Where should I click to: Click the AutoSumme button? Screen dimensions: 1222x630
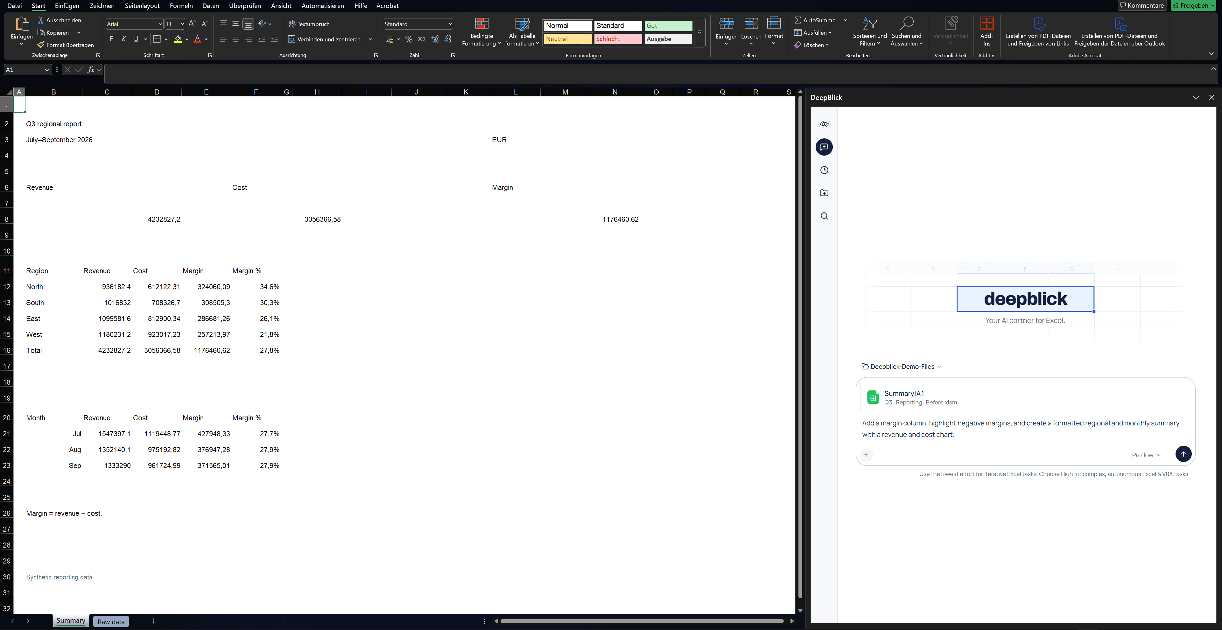(815, 20)
